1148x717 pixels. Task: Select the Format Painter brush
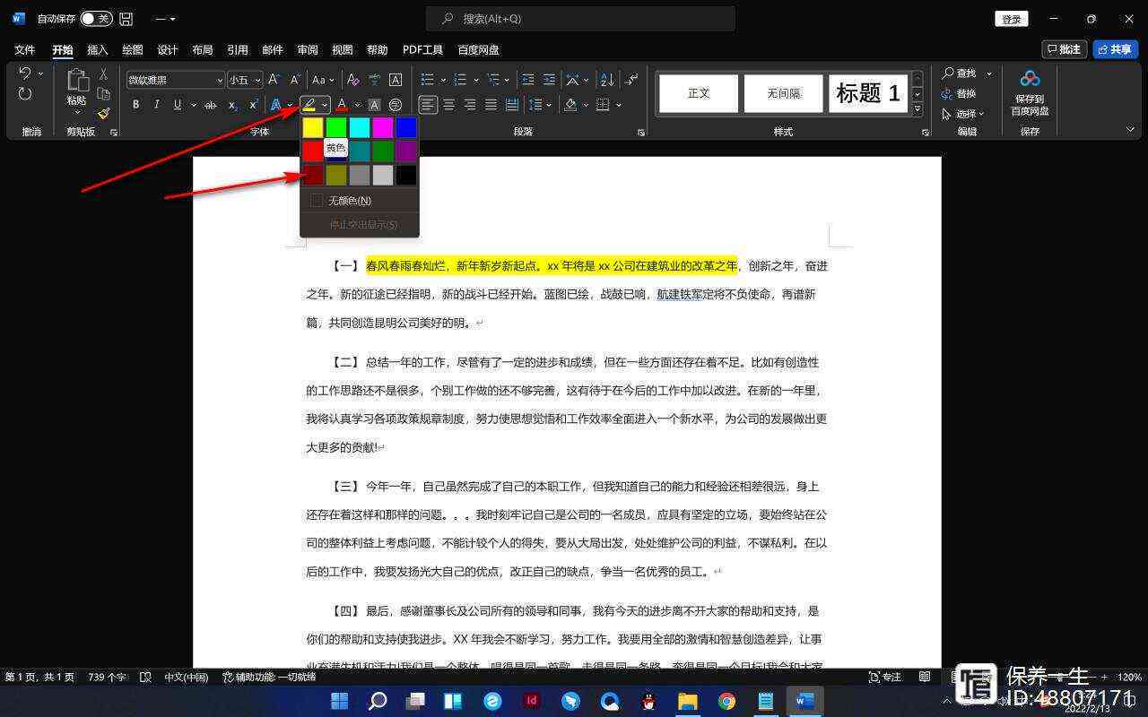103,114
